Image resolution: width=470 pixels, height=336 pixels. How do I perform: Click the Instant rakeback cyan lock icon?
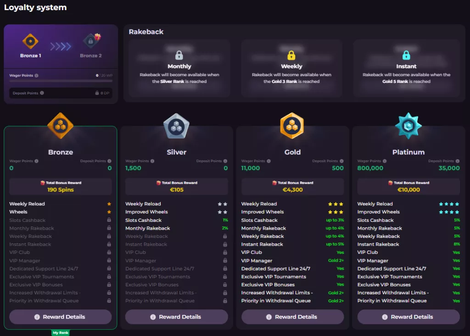click(406, 55)
